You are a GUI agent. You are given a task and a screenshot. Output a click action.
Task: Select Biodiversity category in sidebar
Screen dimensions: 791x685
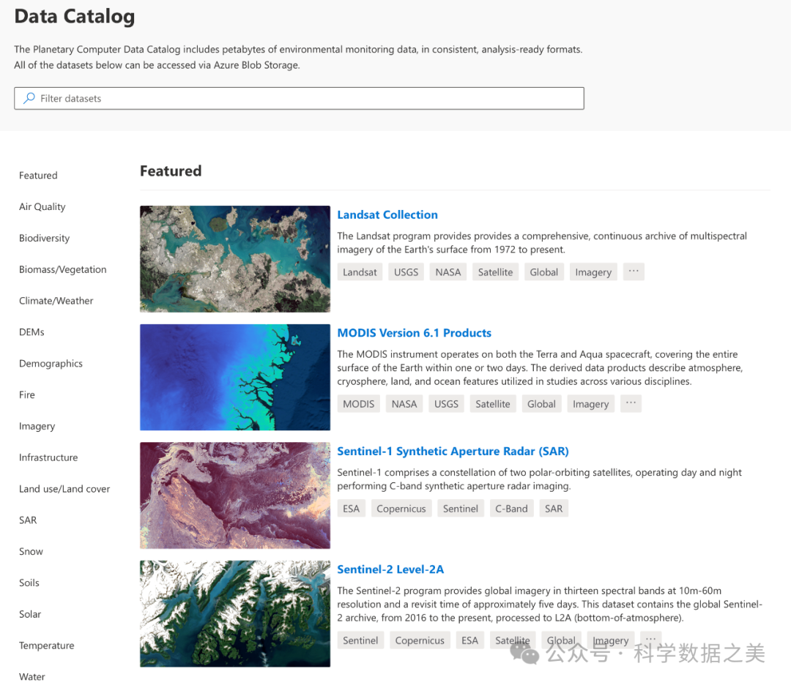point(44,238)
